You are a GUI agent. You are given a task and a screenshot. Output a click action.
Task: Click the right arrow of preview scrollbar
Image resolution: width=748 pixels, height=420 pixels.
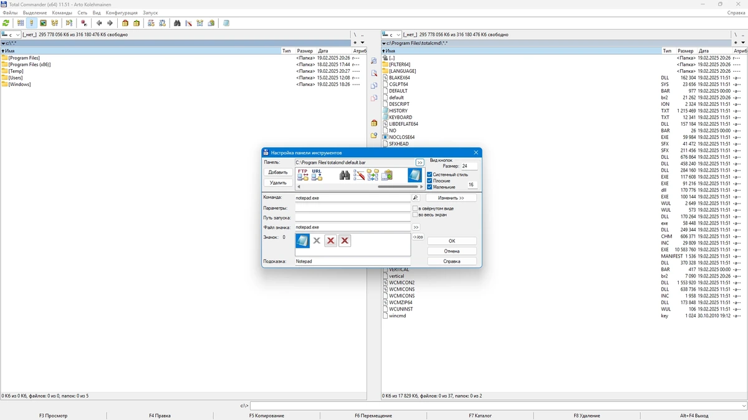click(x=421, y=187)
